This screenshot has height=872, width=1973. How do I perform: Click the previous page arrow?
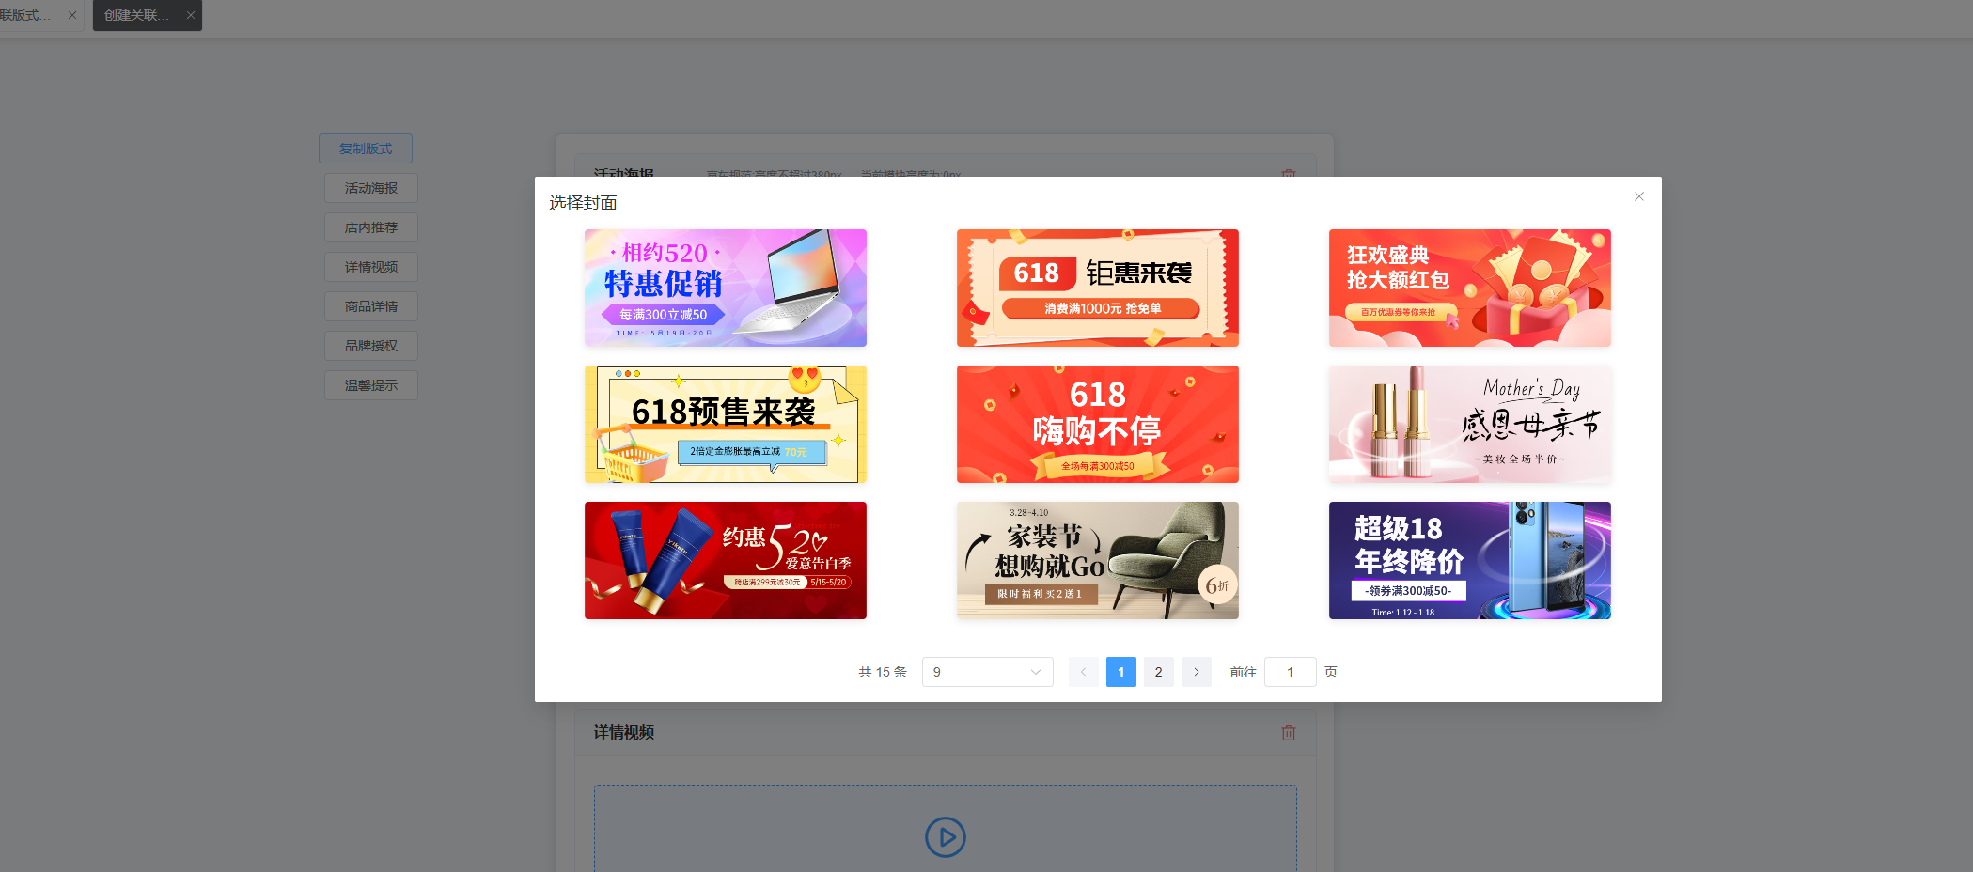[x=1083, y=672]
